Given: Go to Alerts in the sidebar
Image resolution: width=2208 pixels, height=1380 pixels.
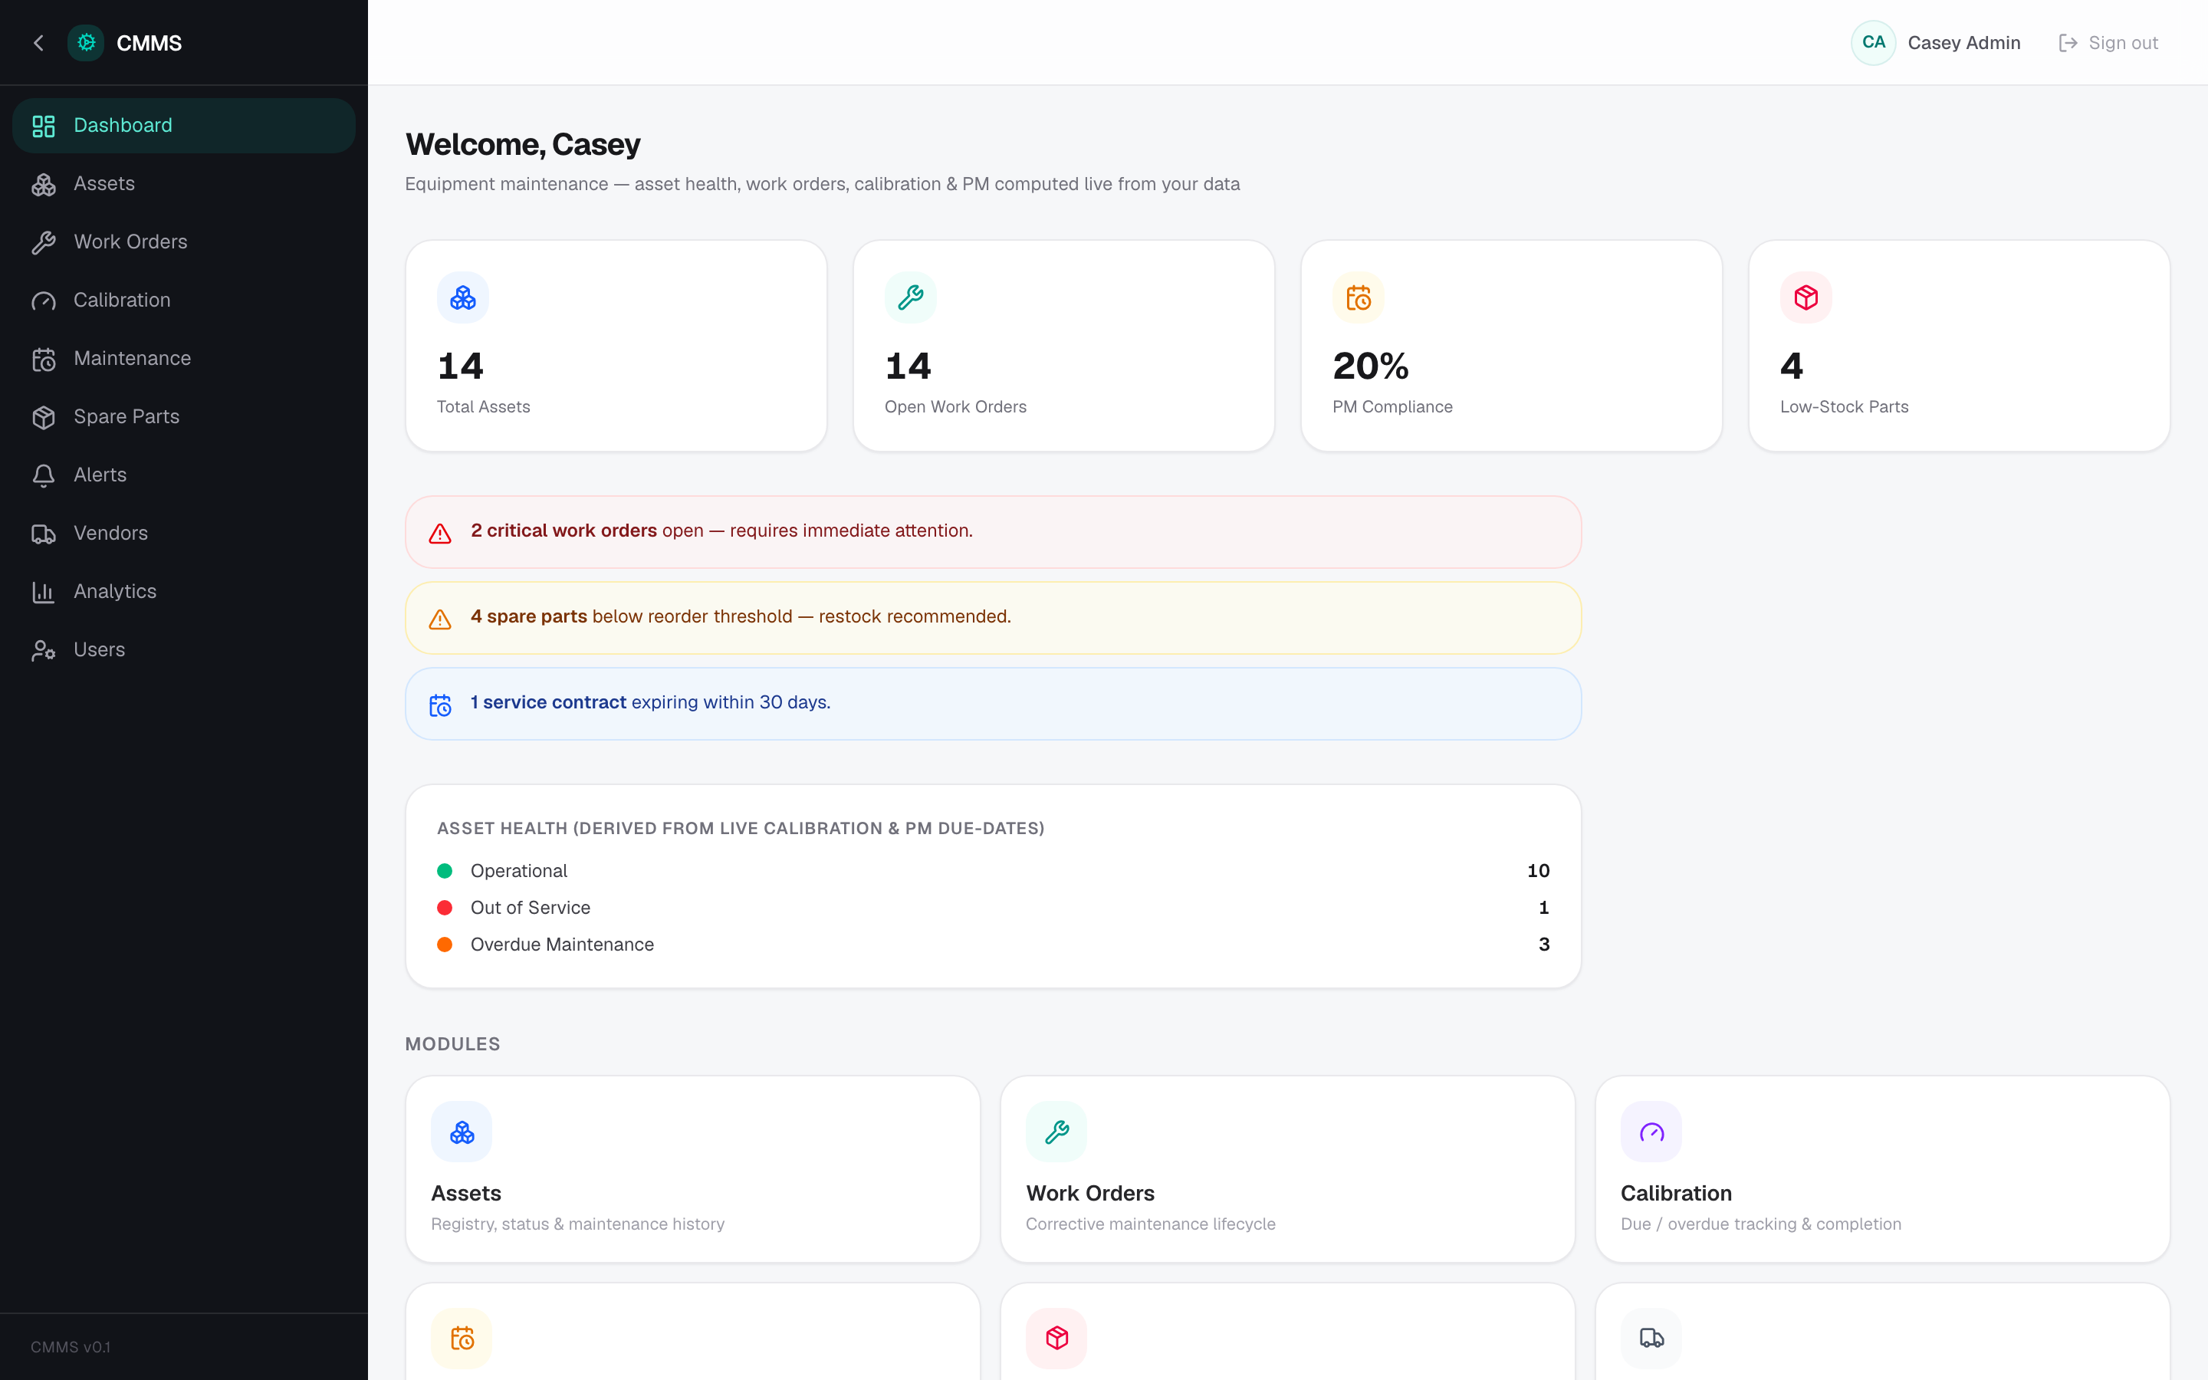Looking at the screenshot, I should click(x=184, y=475).
